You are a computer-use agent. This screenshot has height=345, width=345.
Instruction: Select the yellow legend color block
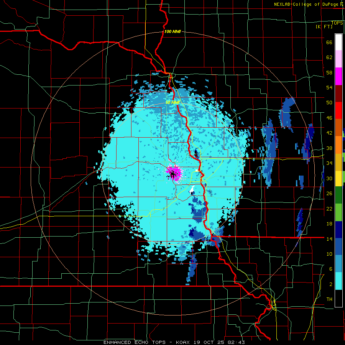[338, 179]
